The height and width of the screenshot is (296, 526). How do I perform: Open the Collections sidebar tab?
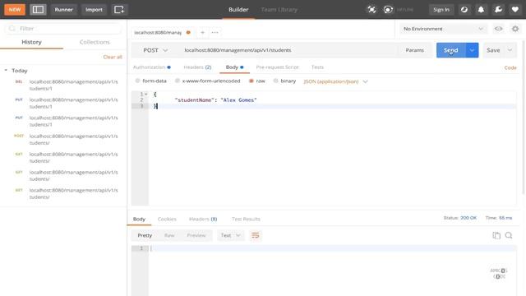tap(95, 42)
